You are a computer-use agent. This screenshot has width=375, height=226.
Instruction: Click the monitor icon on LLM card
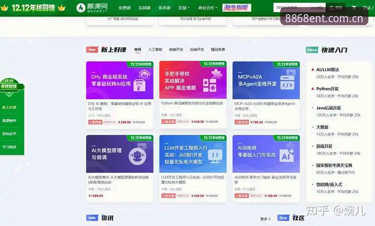click(x=215, y=156)
